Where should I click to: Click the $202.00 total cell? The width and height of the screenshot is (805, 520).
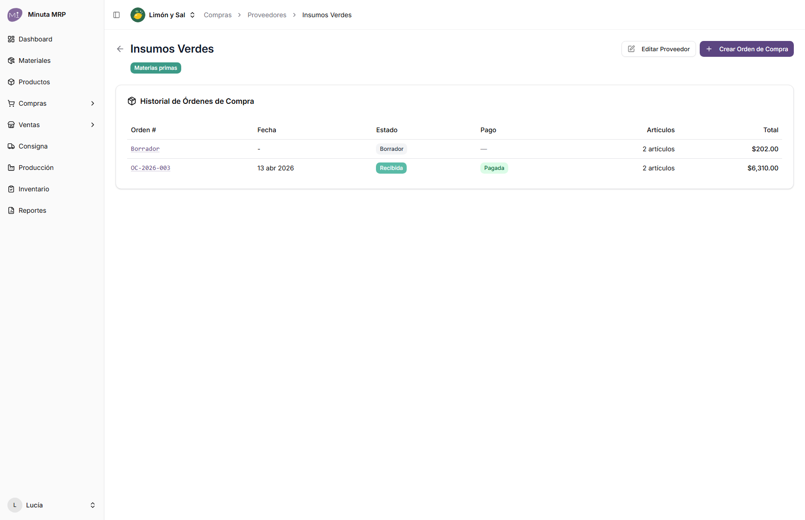765,149
